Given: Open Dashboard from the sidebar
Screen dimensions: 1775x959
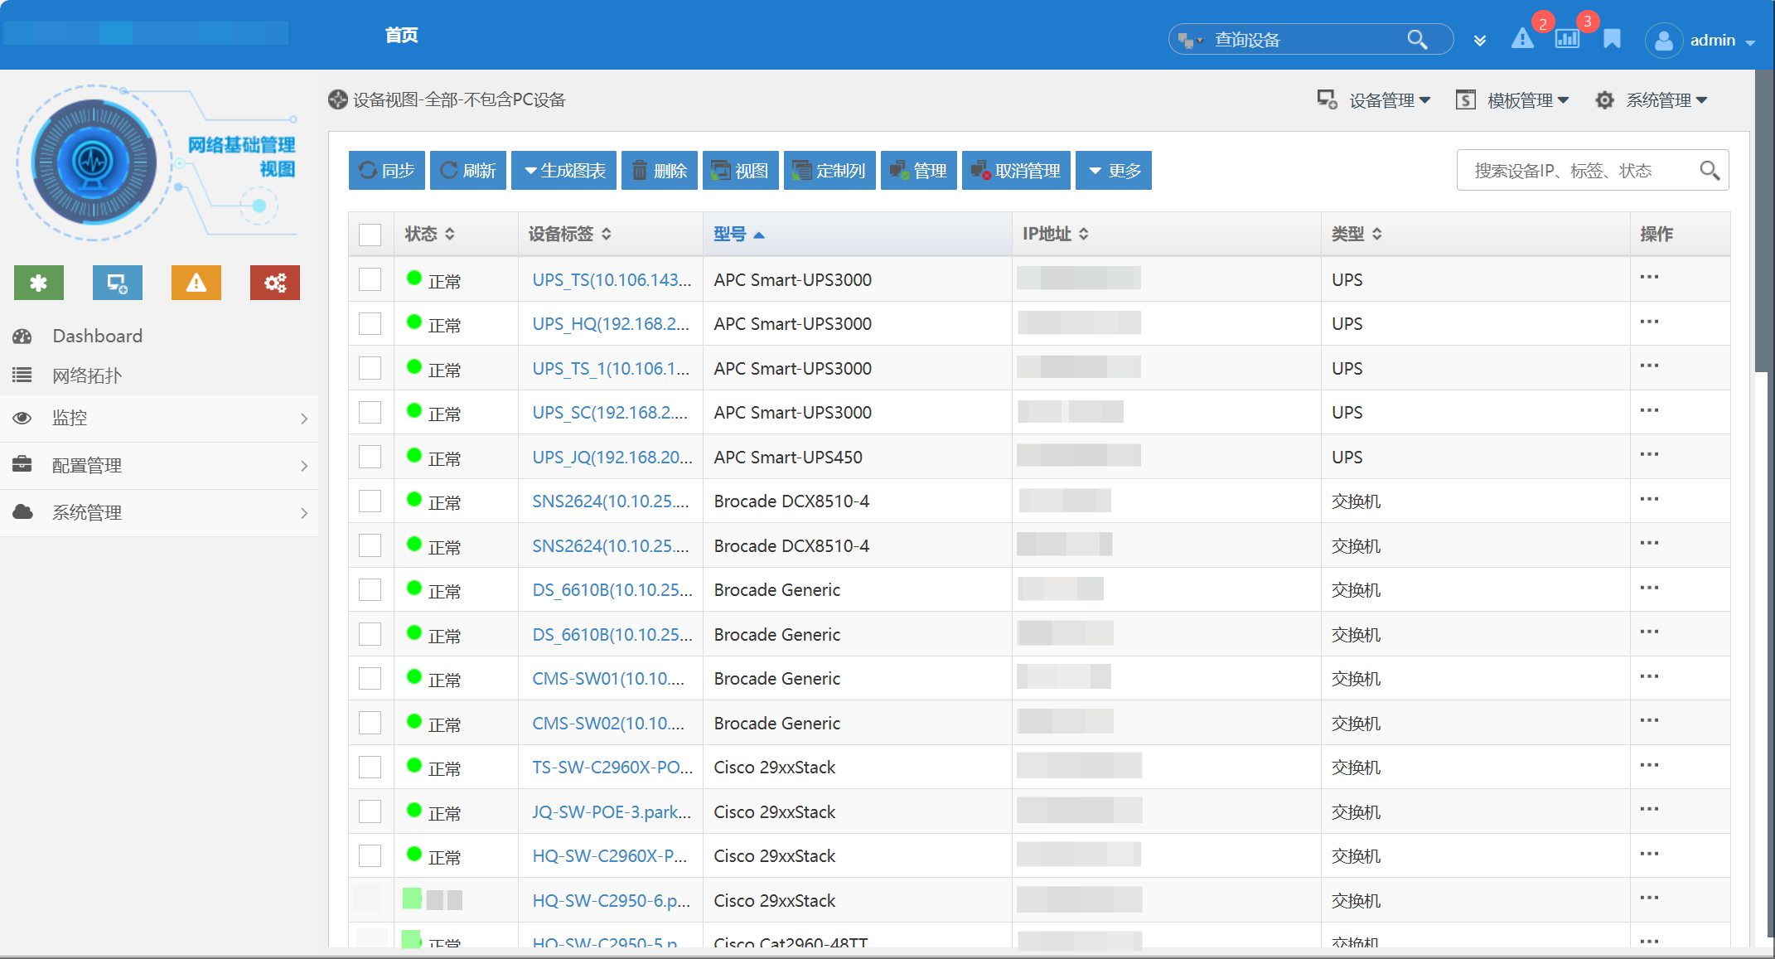Looking at the screenshot, I should tap(97, 337).
